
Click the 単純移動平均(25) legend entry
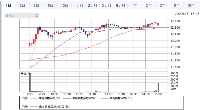click(84, 98)
